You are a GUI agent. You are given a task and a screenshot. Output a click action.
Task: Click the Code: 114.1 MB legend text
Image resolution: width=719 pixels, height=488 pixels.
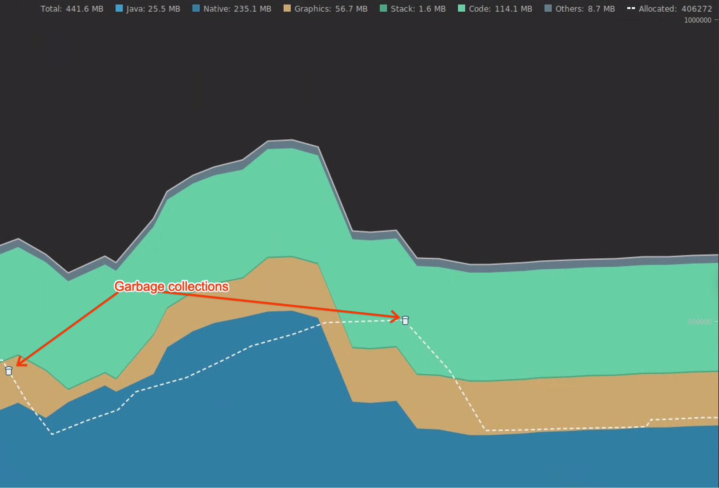click(500, 9)
